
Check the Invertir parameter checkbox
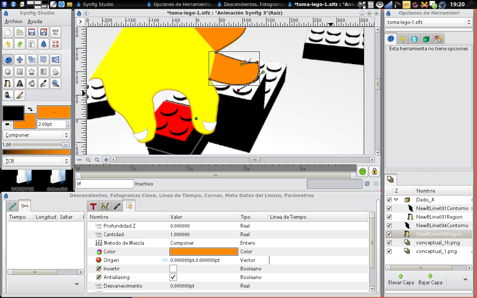173,269
